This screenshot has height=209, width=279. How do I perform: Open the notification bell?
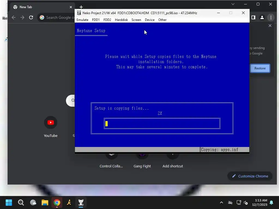272,202
